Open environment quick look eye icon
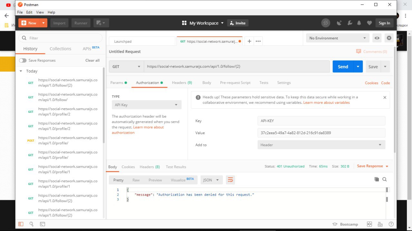Viewport: 412px width, 231px height. tap(377, 38)
